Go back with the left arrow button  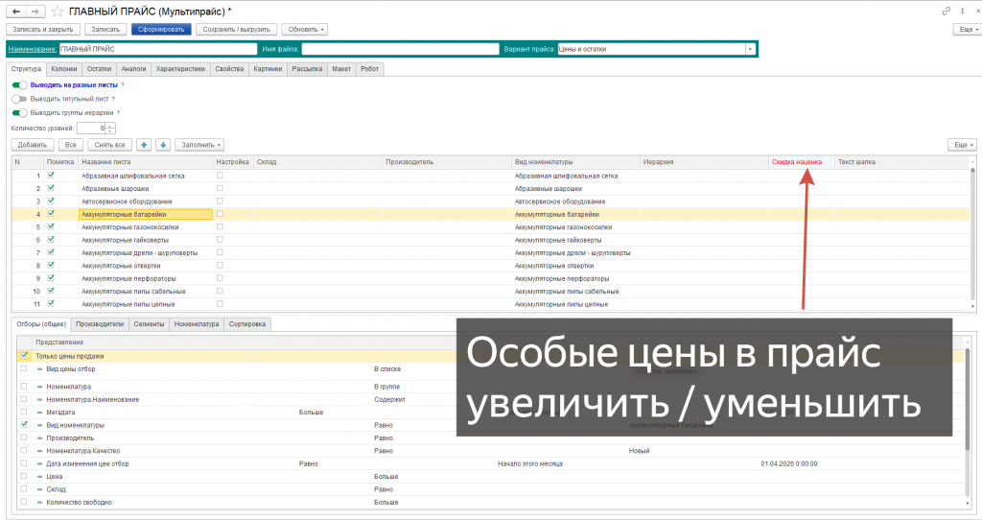point(16,12)
